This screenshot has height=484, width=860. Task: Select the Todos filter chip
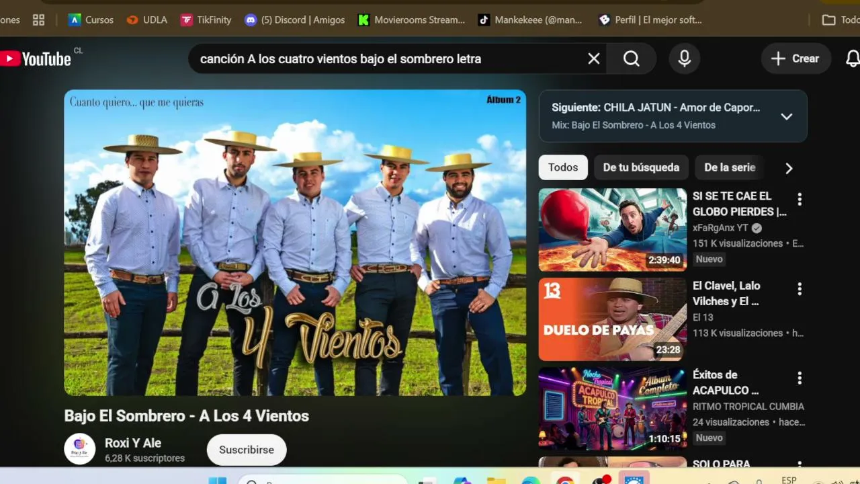click(563, 167)
